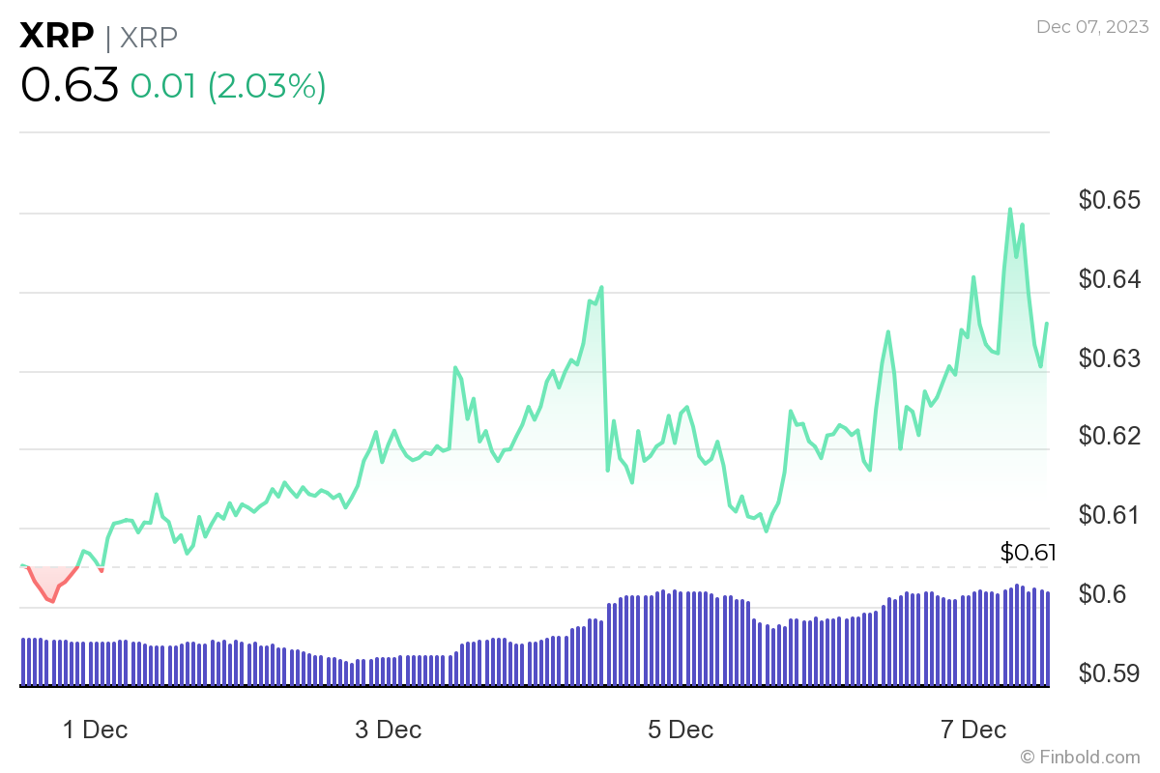Image resolution: width=1160 pixels, height=773 pixels.
Task: Click the $0.61 dashed baseline price label
Action: click(1028, 554)
